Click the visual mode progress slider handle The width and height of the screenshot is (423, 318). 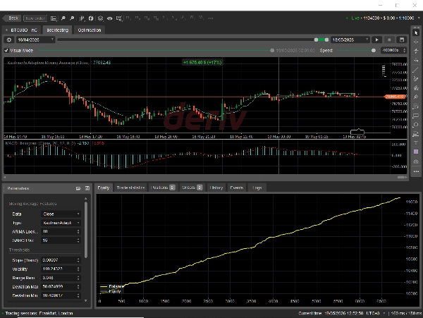tap(272, 51)
